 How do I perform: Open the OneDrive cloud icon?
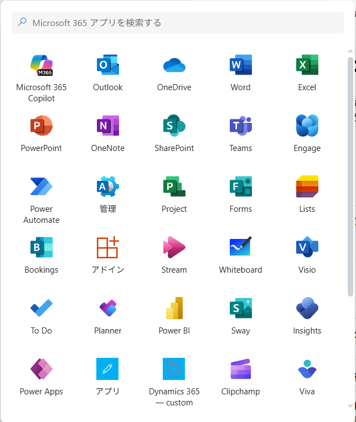[x=174, y=65]
